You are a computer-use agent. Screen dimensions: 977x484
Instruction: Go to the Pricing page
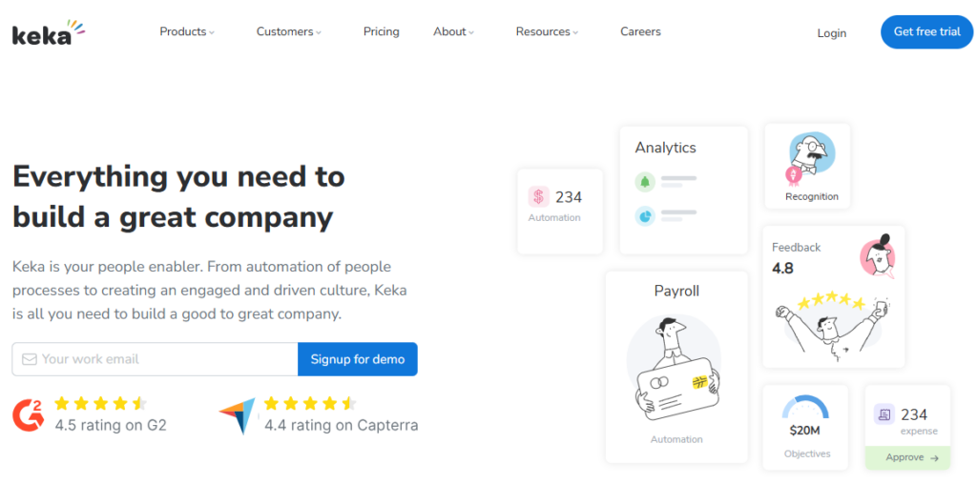[x=381, y=31]
